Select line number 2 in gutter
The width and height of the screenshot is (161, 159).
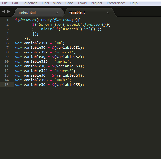pos(7,24)
